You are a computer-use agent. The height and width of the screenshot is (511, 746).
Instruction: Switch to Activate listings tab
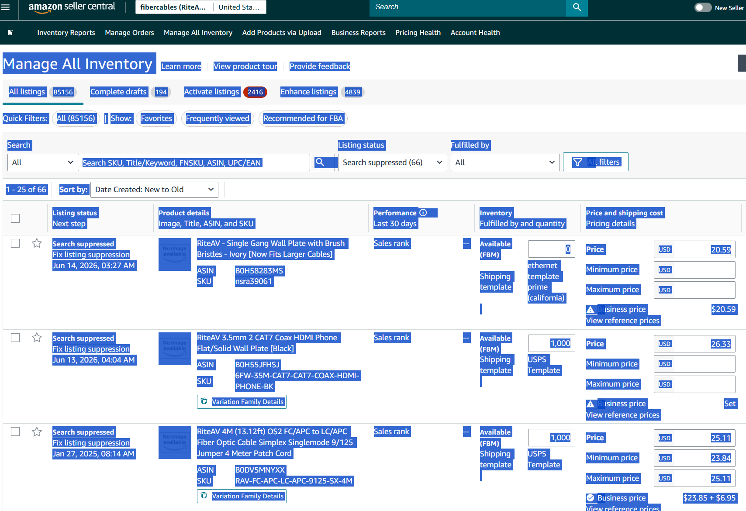coord(225,92)
